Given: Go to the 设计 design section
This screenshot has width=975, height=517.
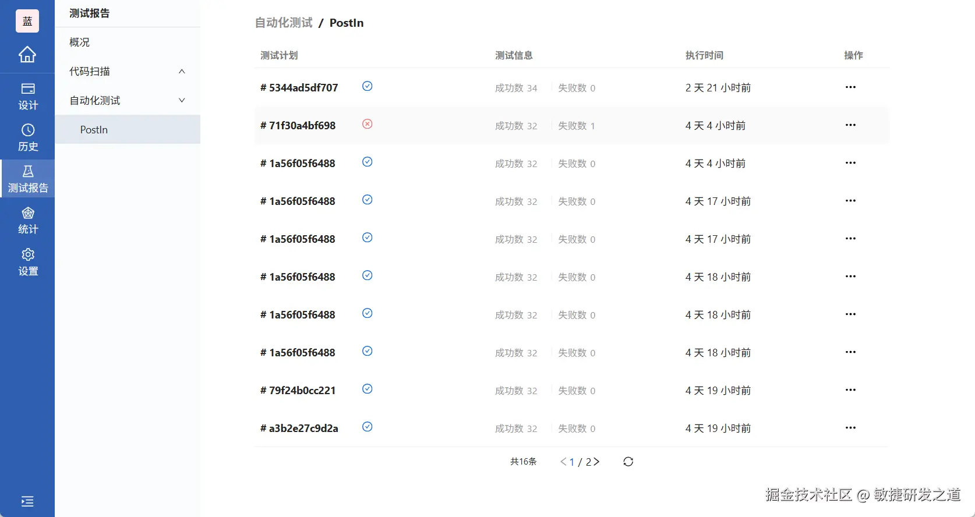Looking at the screenshot, I should (x=27, y=96).
